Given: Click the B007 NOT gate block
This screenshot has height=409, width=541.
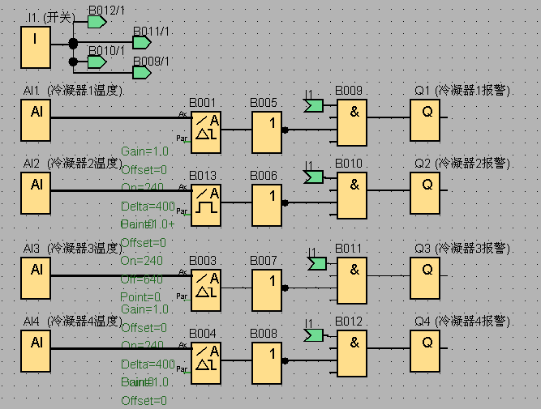Looking at the screenshot, I should (267, 290).
